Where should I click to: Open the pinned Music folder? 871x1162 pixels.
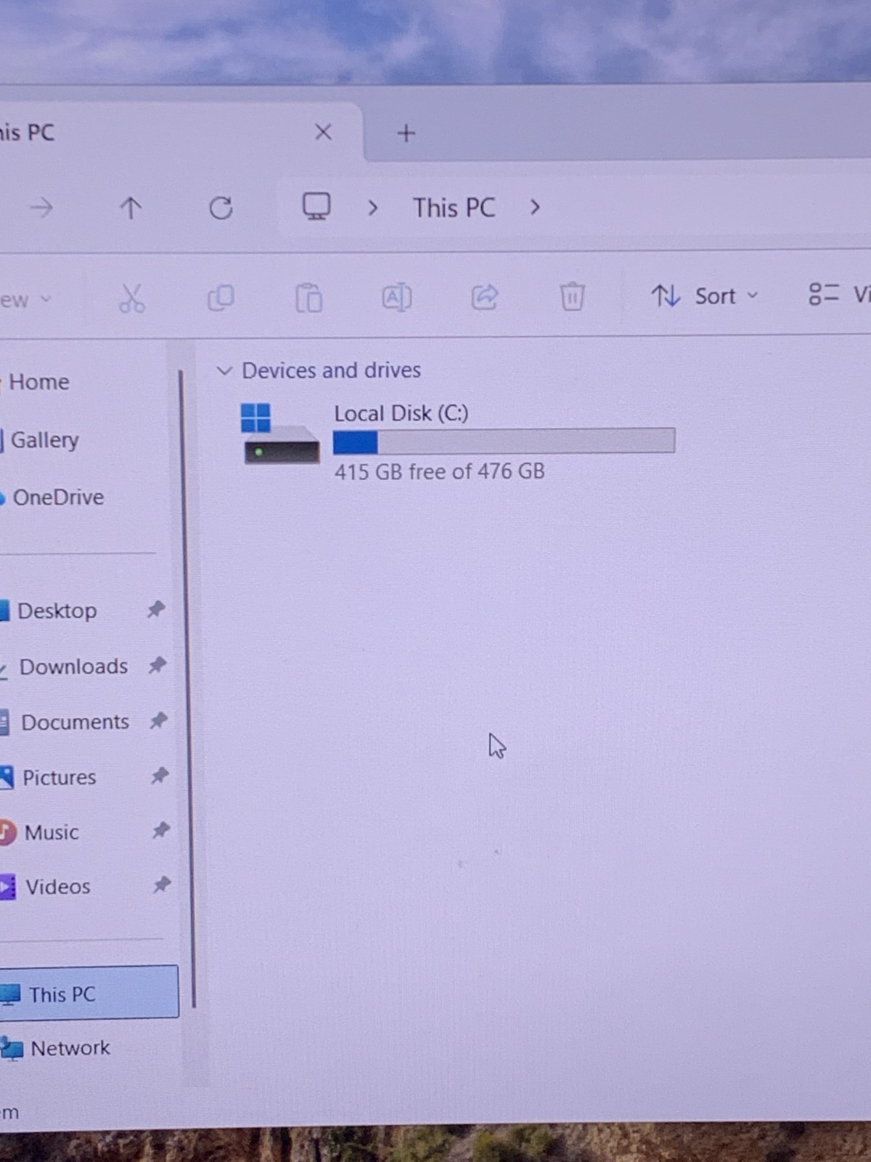[x=51, y=832]
